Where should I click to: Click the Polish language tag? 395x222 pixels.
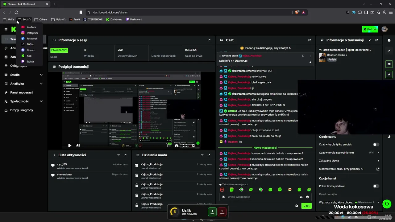pos(332,60)
